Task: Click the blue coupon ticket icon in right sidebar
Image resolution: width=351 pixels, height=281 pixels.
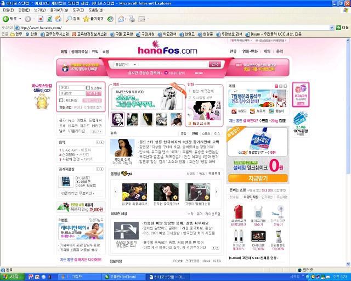Action: 301,119
